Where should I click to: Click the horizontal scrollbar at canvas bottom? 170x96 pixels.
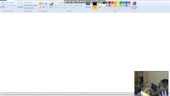click(x=68, y=94)
